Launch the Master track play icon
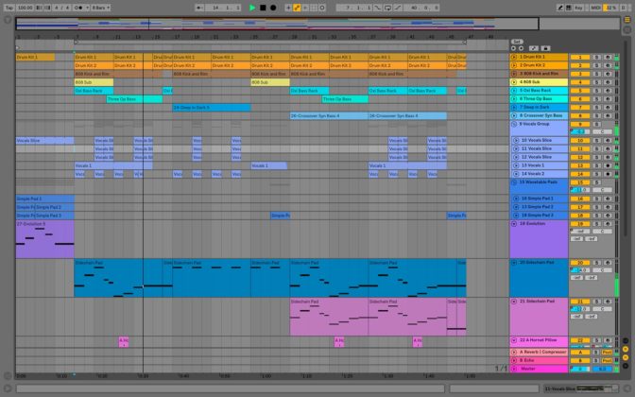This screenshot has height=397, width=635. point(514,369)
